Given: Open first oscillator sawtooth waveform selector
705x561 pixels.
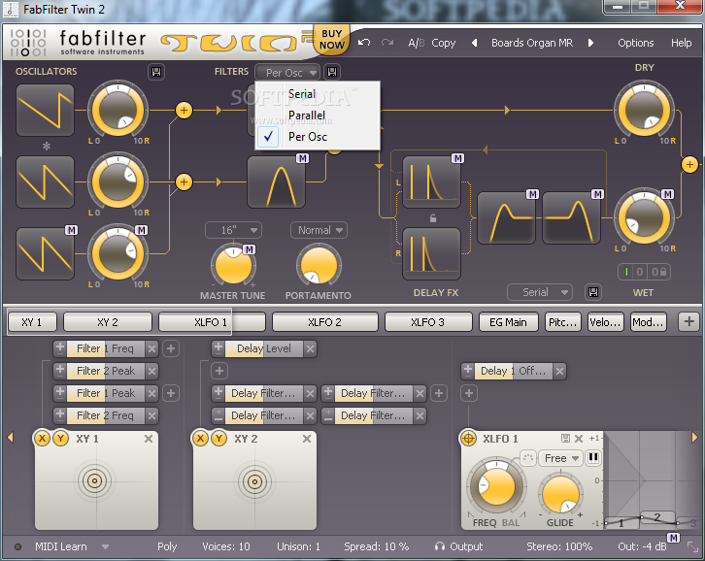Looking at the screenshot, I should 45,110.
